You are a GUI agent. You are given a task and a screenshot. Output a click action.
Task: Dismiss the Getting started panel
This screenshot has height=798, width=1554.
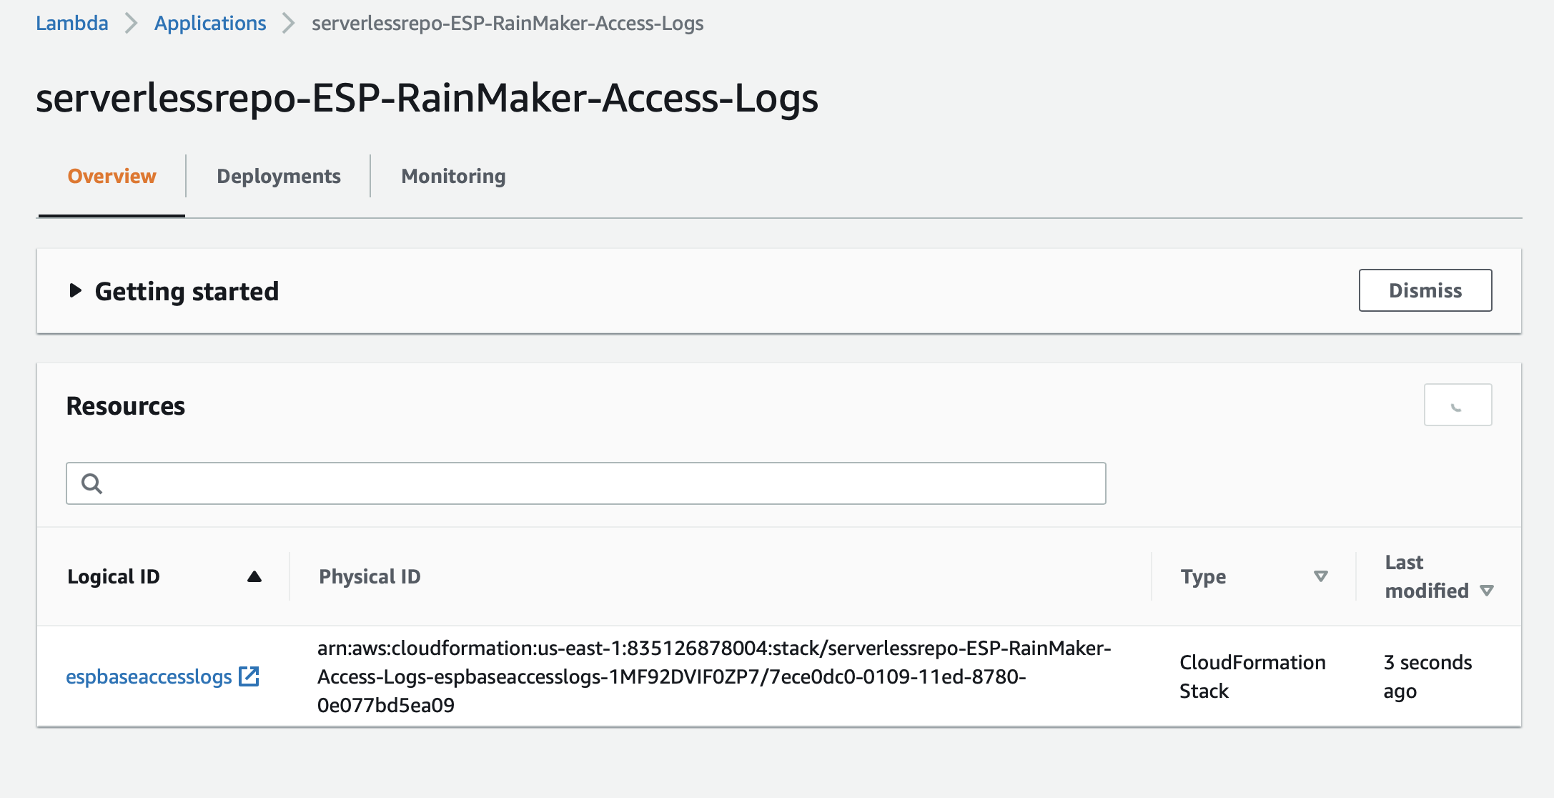coord(1425,290)
